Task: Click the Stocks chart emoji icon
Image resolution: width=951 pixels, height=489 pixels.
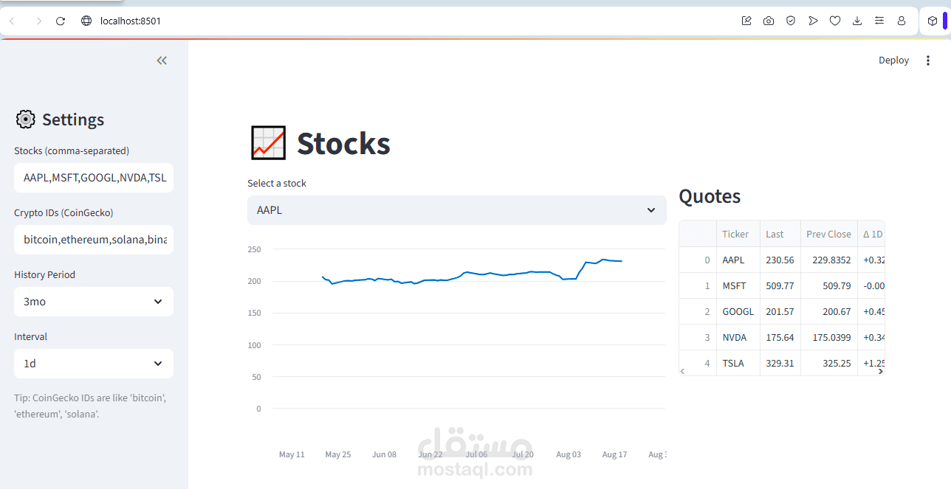Action: (268, 143)
